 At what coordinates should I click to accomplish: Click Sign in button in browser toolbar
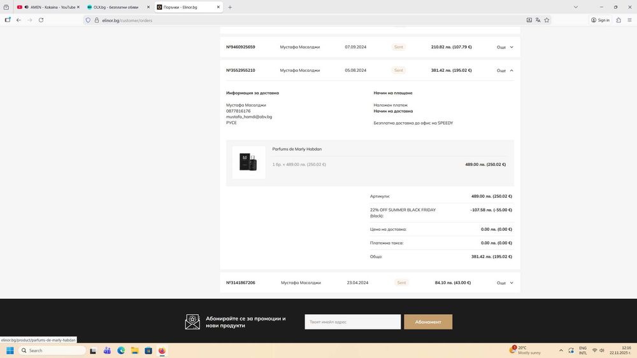(x=600, y=20)
